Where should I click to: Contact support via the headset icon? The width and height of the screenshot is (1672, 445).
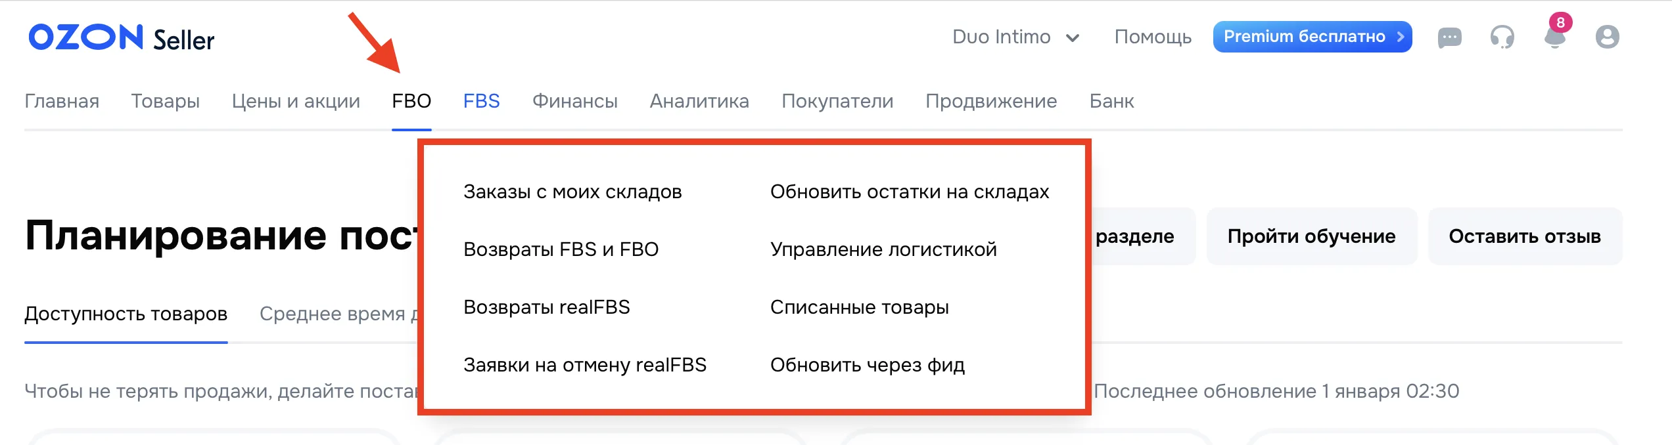click(x=1502, y=37)
